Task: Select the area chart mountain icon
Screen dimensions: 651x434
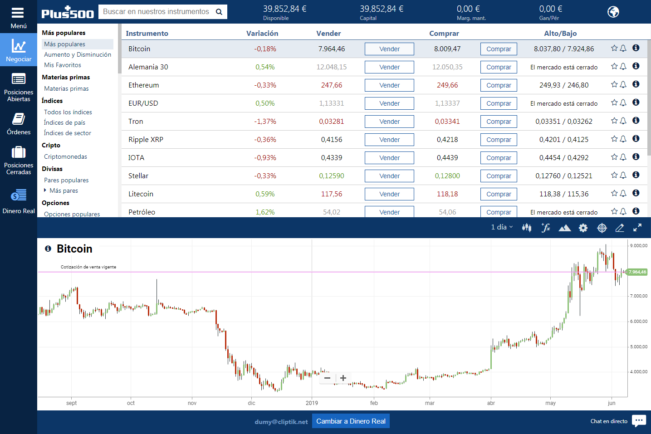Action: [565, 228]
